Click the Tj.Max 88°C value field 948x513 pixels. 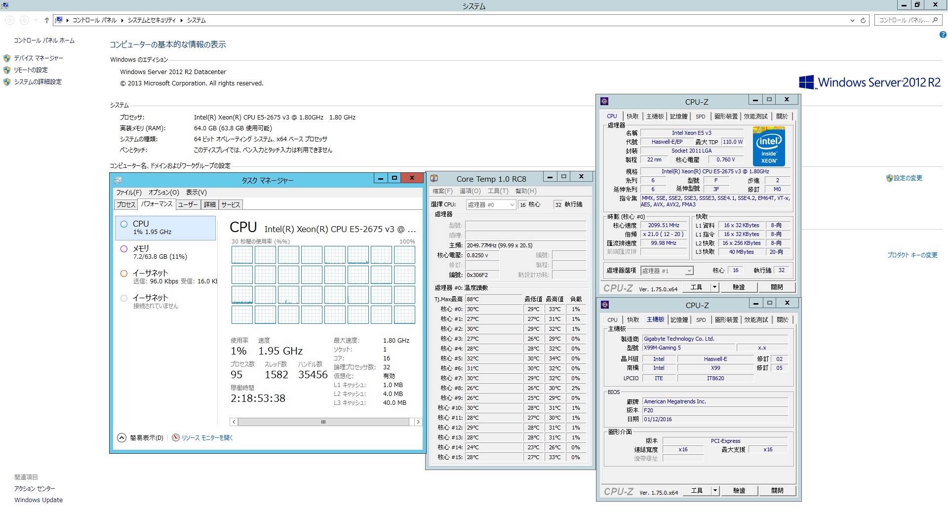(x=493, y=299)
